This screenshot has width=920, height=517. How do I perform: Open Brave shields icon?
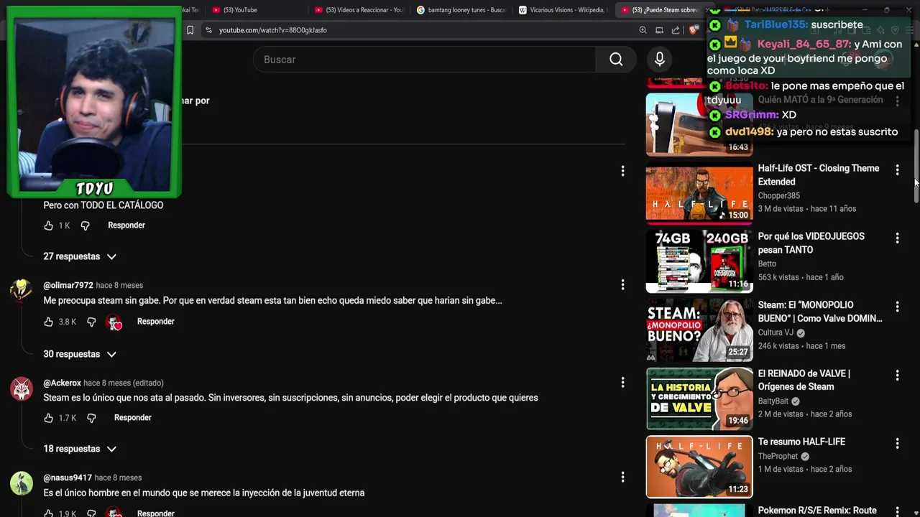click(x=693, y=30)
